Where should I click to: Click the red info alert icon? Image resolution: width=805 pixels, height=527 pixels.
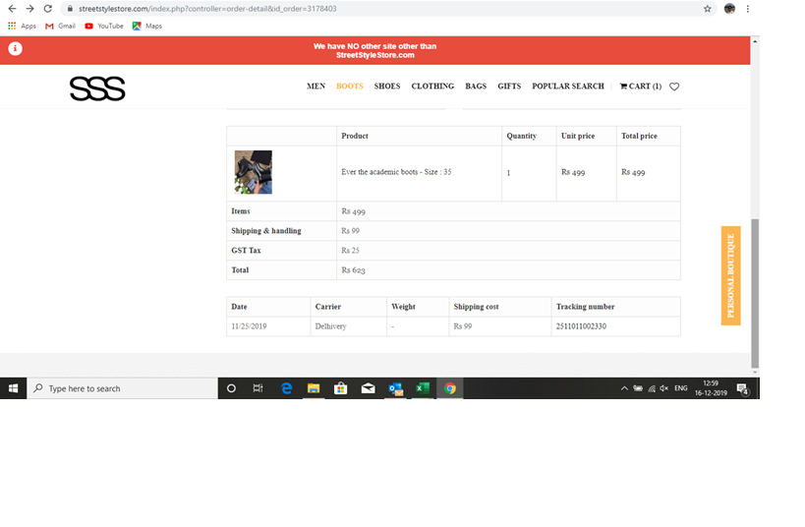16,49
